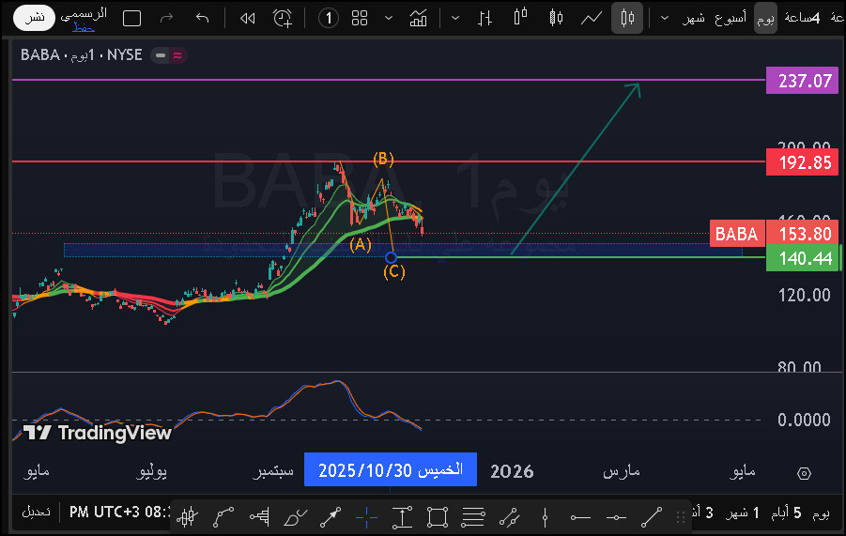Click the PM UTC+3 timezone clock
846x536 pixels.
(x=120, y=512)
